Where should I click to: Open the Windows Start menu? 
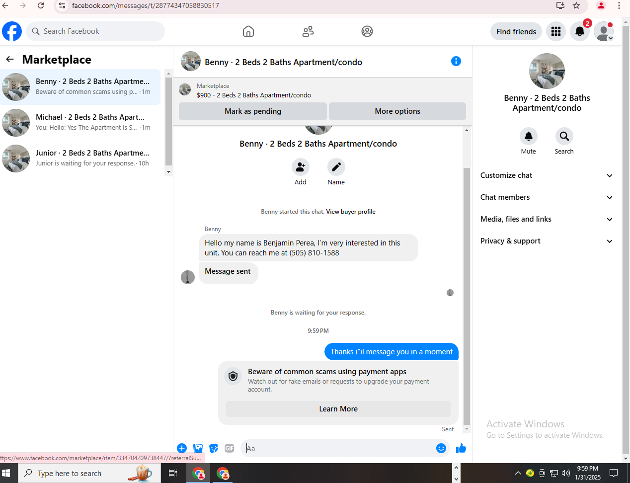(6, 473)
